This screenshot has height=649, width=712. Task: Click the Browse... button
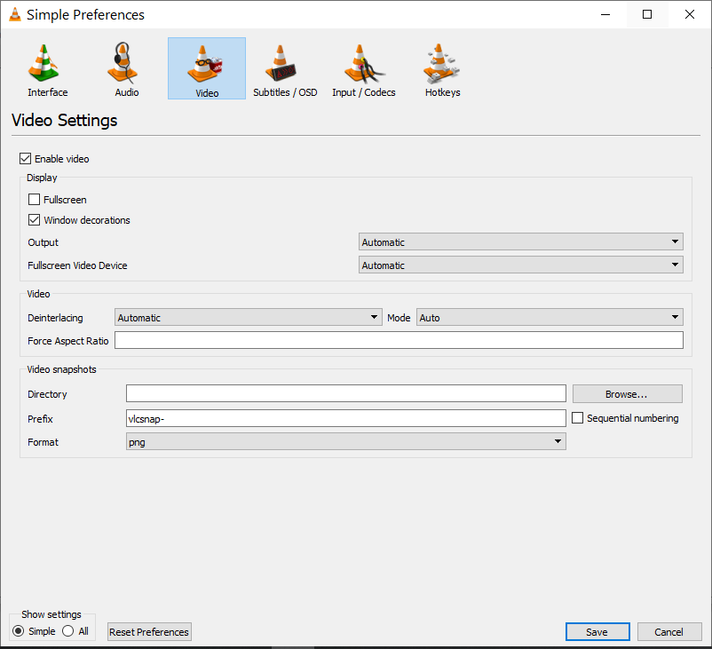(627, 394)
